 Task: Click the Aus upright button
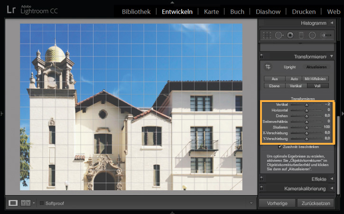coord(275,79)
